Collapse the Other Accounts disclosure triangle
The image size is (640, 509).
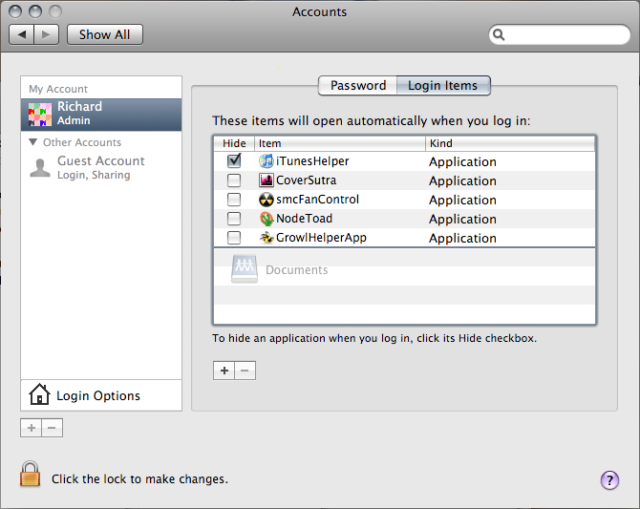33,142
